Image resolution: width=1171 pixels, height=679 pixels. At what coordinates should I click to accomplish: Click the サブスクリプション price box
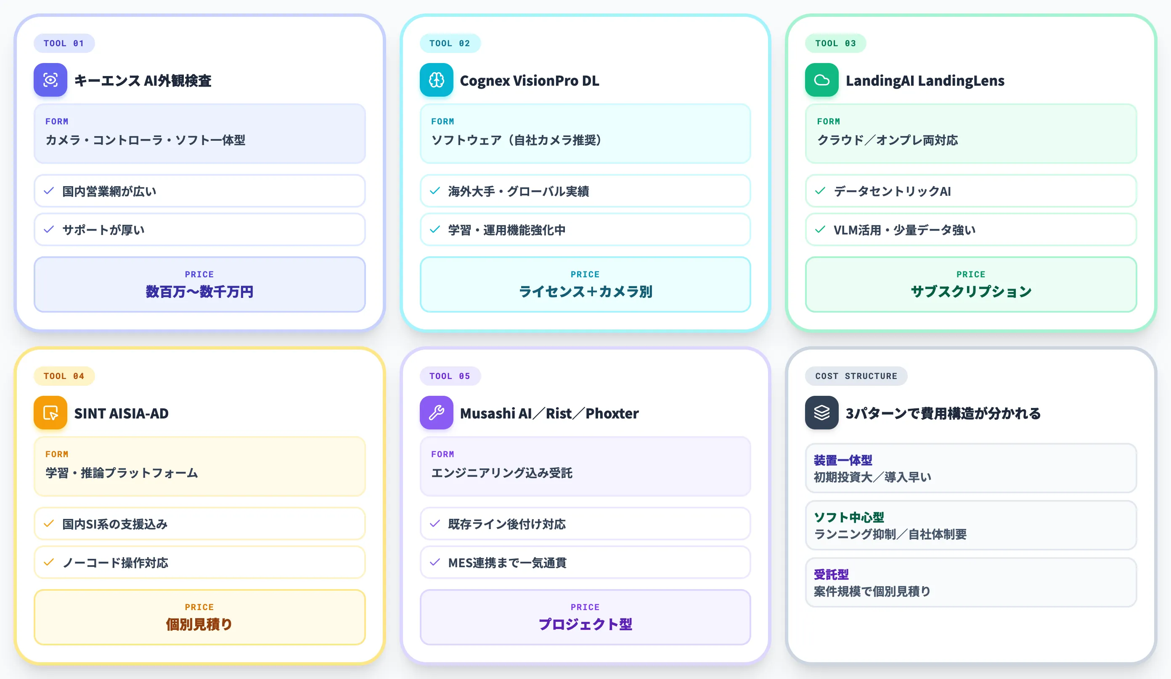(x=971, y=284)
